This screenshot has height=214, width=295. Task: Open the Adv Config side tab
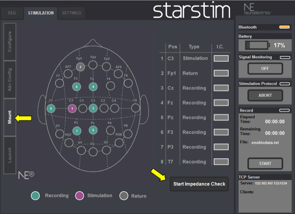pyautogui.click(x=10, y=79)
